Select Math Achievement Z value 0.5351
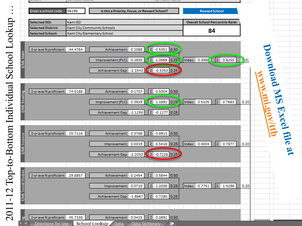The width and height of the screenshot is (302, 226). point(161,49)
